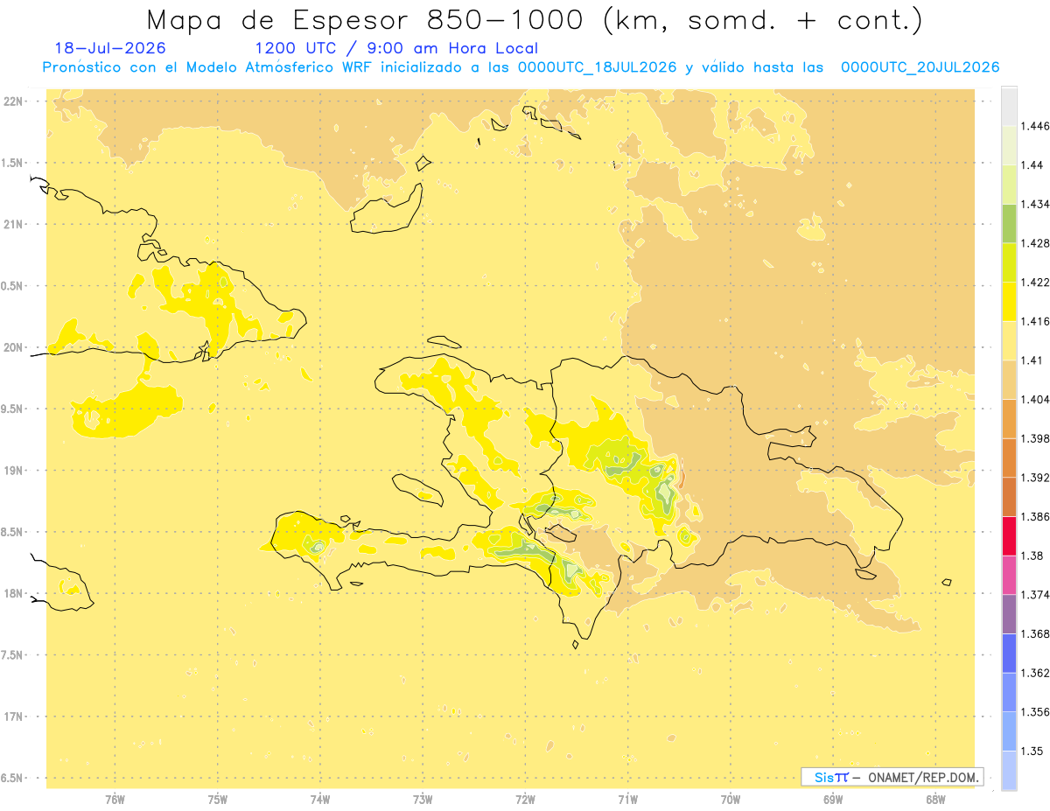Click the '0000UTC_18JUL2026' initialization timestamp
The width and height of the screenshot is (1050, 811).
click(x=597, y=67)
